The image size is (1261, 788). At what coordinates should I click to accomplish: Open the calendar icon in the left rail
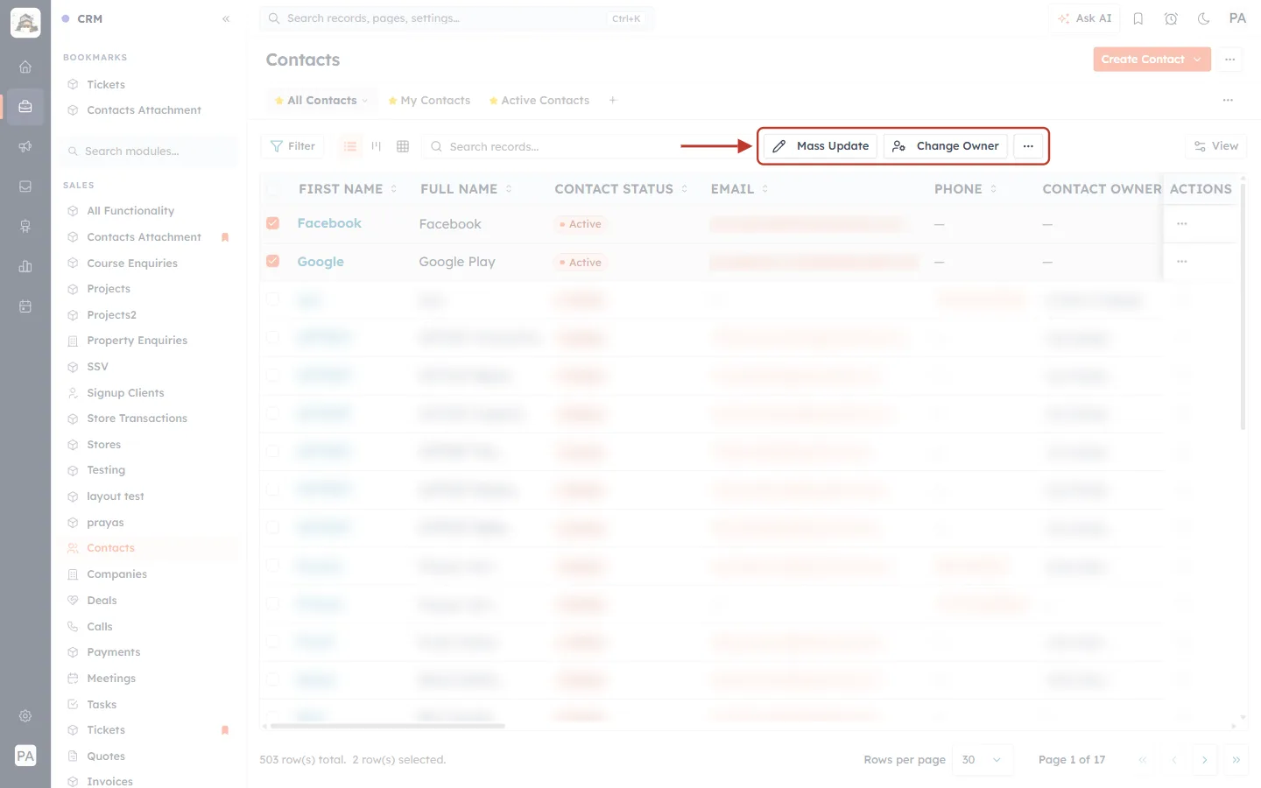pos(25,306)
